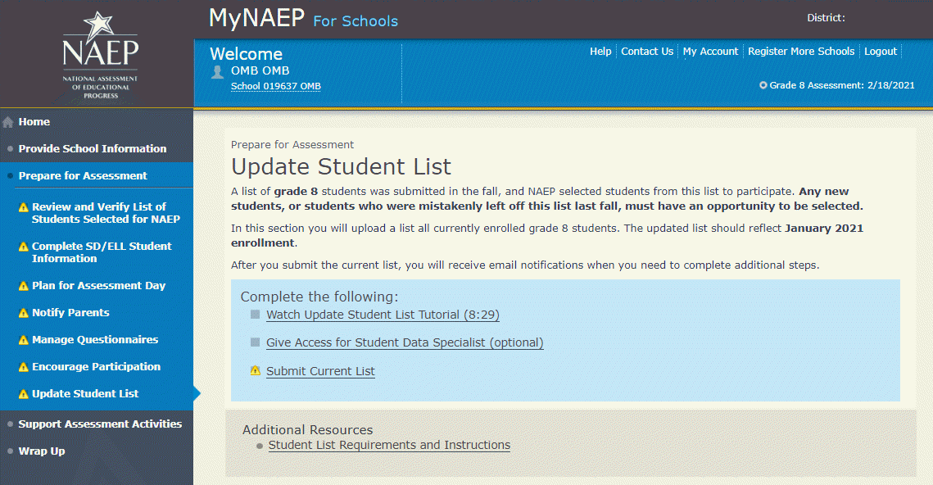The width and height of the screenshot is (933, 485).
Task: Click status square beside Watch Tutorial
Action: [255, 315]
